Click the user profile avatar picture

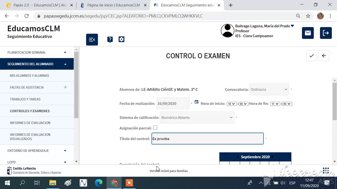tap(227, 31)
